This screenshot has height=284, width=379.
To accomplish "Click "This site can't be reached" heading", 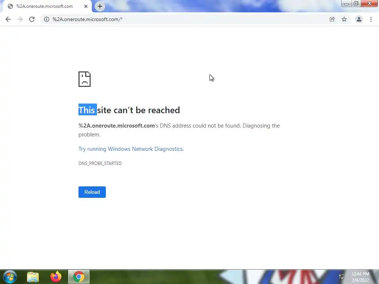I will (129, 110).
